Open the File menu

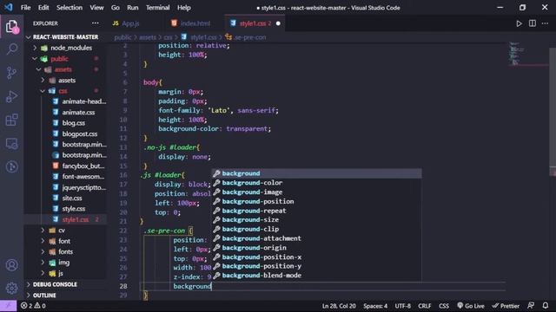pos(25,8)
